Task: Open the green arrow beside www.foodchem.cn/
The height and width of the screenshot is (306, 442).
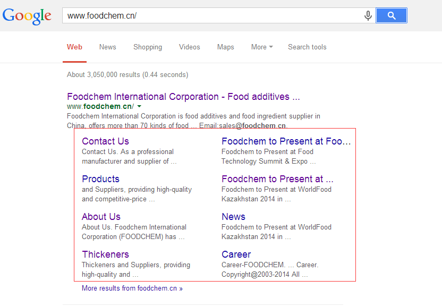Action: 139,106
